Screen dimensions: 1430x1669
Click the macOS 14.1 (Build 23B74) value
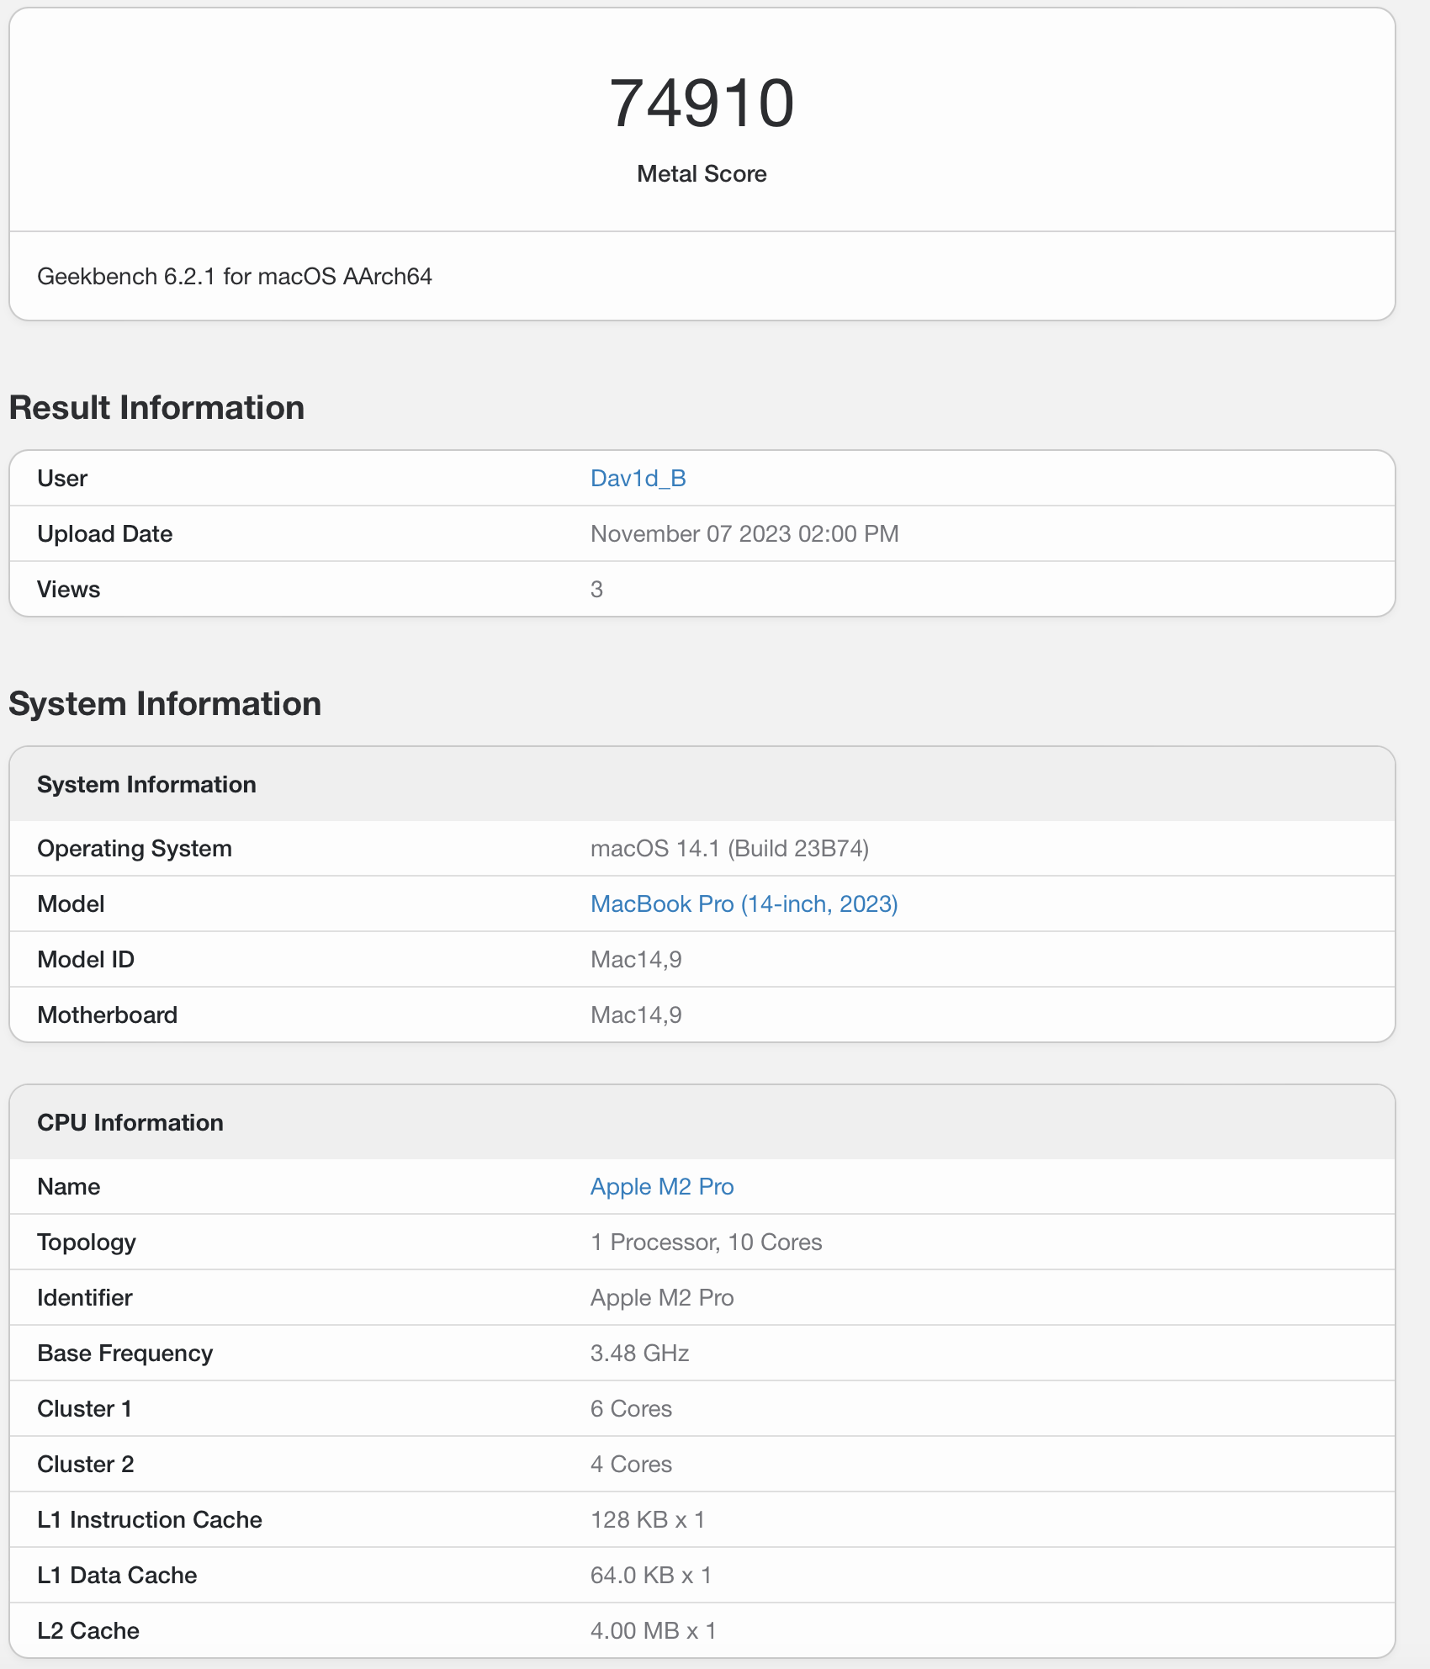(x=729, y=848)
